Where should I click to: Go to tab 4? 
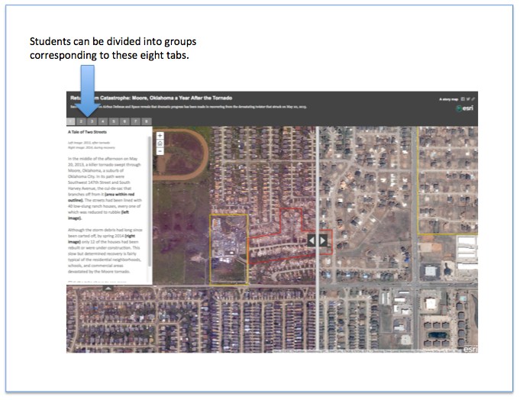[x=103, y=121]
